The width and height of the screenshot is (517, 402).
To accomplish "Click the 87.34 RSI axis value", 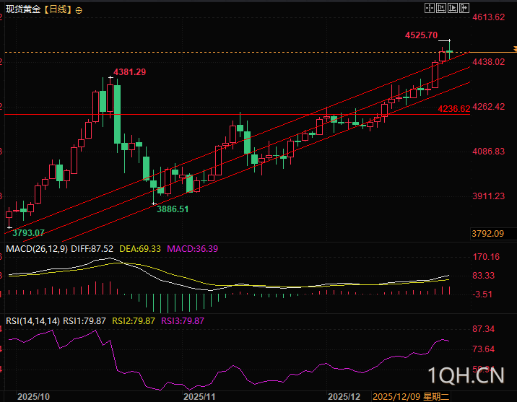I will pos(483,329).
